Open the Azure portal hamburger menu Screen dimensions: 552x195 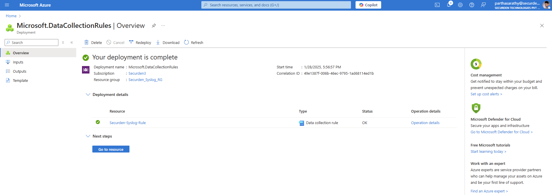click(7, 5)
